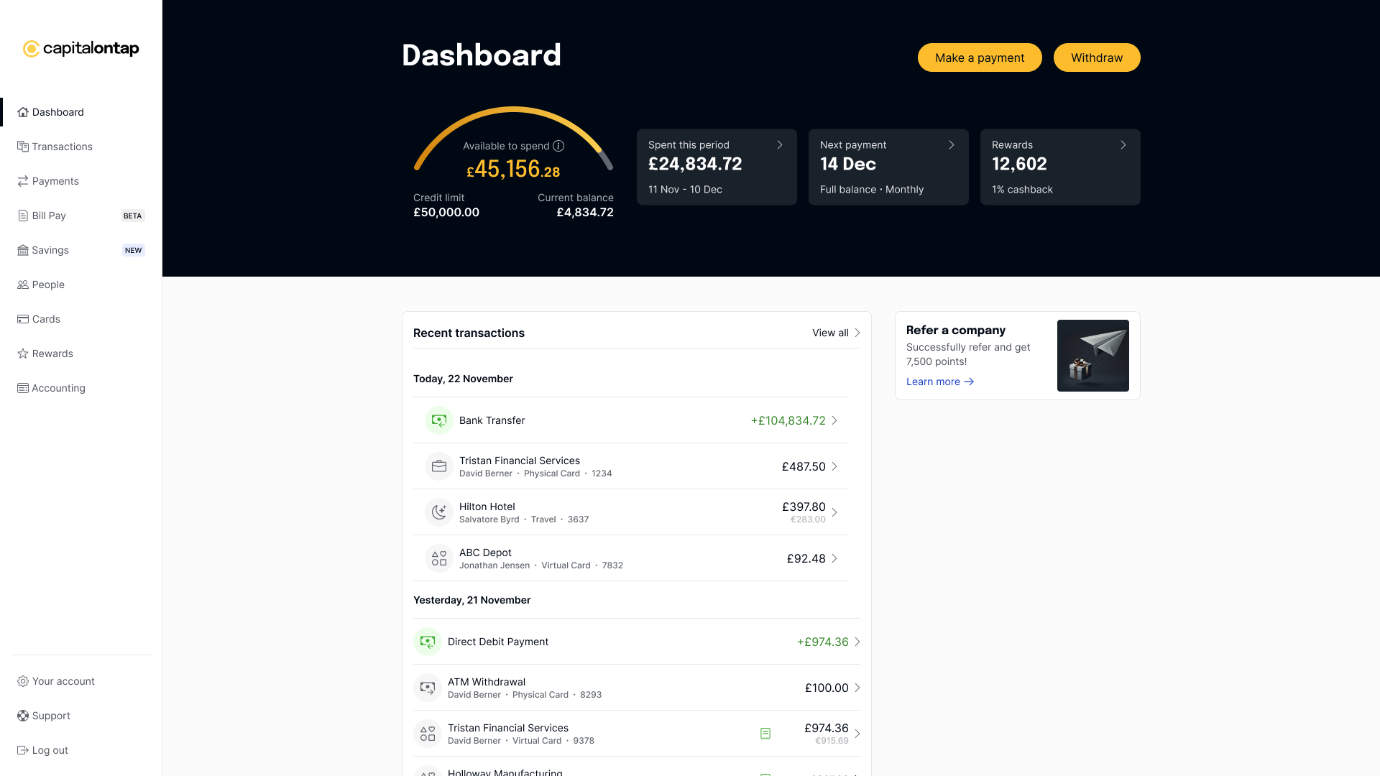The width and height of the screenshot is (1380, 776).
Task: Click the Accounting icon in sidebar
Action: click(23, 388)
